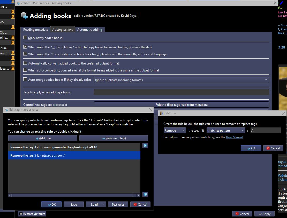Screen dimensions: 287x218
Task: Click the Remove rule(s) button
Action: tap(114, 138)
